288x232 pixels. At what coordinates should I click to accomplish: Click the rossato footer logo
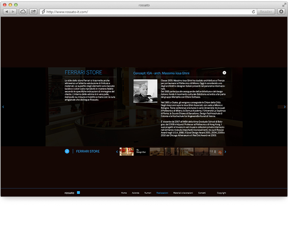coord(69,193)
